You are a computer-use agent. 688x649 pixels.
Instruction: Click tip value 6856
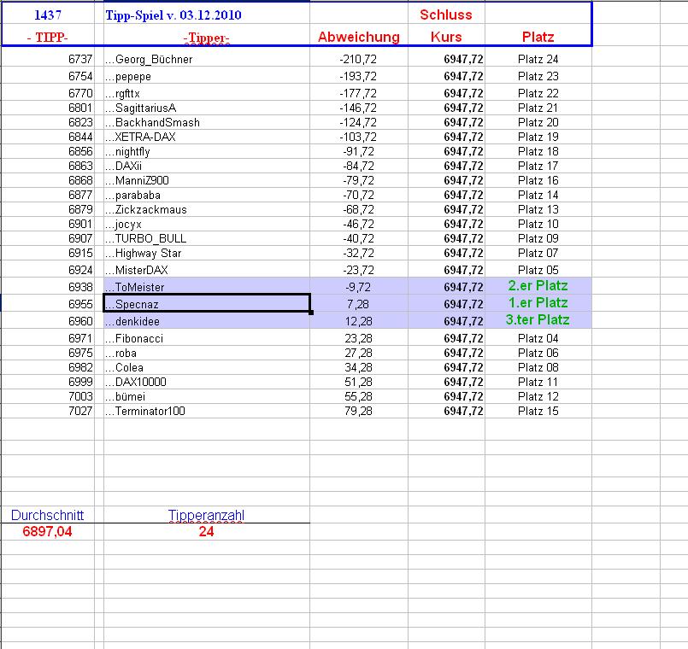(80, 151)
